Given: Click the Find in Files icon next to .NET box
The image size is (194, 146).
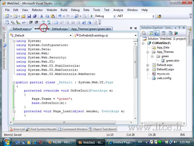Looking at the screenshot, I should (x=159, y=16).
